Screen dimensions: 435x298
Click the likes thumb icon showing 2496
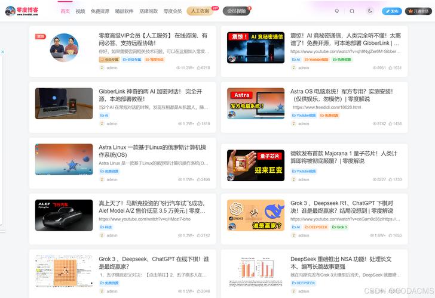click(198, 179)
